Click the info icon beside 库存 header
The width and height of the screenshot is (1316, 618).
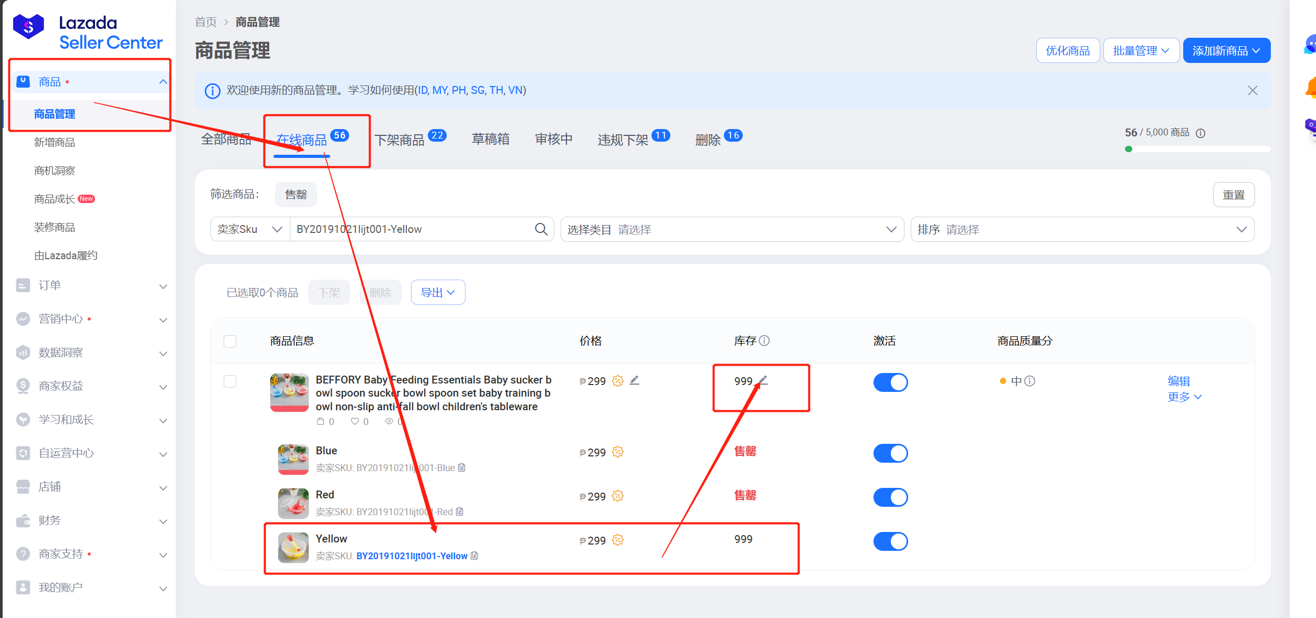(x=765, y=340)
